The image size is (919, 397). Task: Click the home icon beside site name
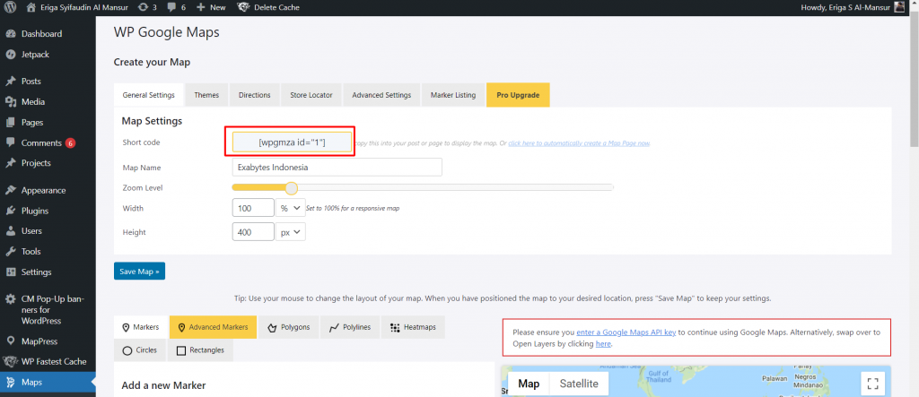(31, 7)
